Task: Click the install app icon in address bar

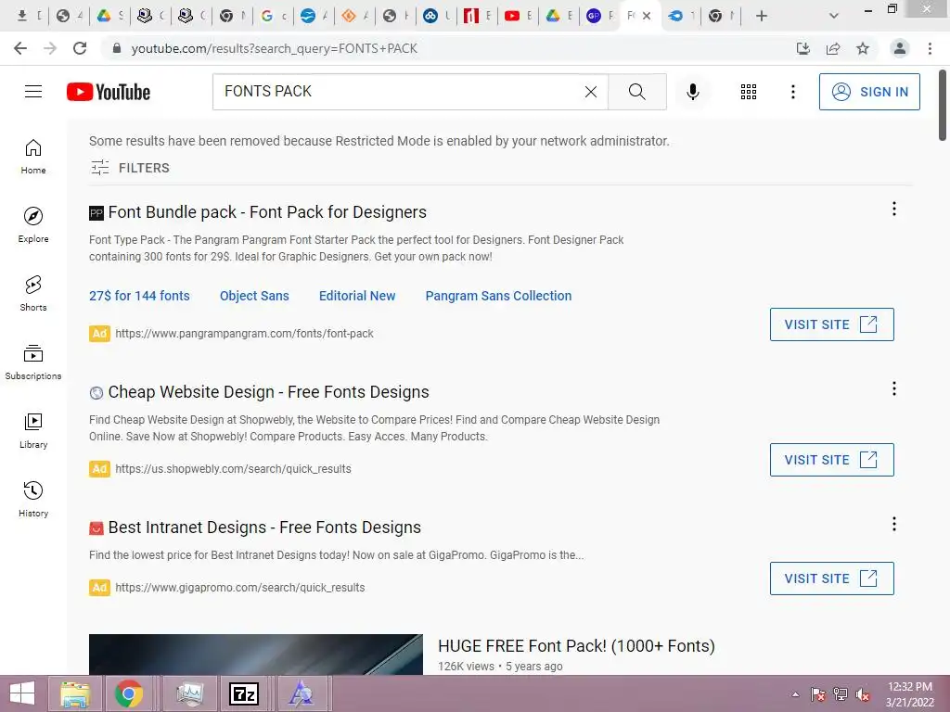Action: coord(803,48)
